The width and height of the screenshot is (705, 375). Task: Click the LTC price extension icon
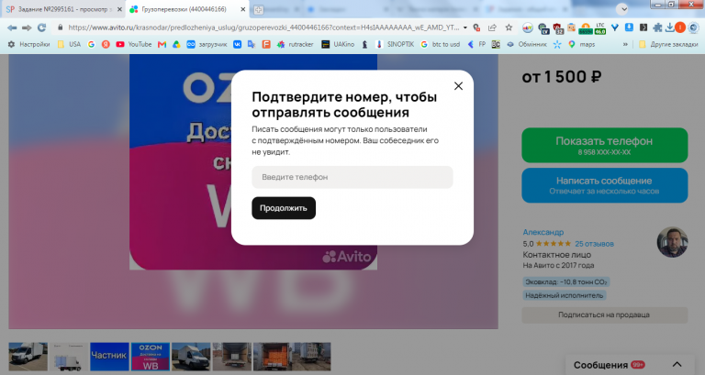pos(600,28)
